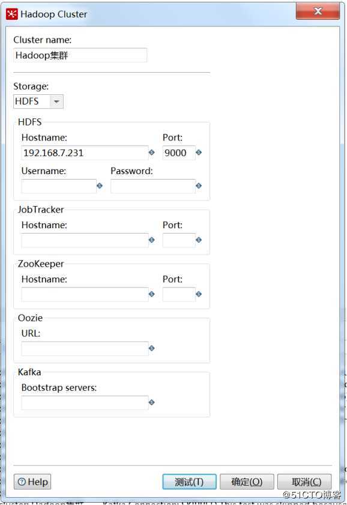The image size is (347, 505).
Task: Click variable icon beside JobTracker Hostname field
Action: pyautogui.click(x=152, y=240)
